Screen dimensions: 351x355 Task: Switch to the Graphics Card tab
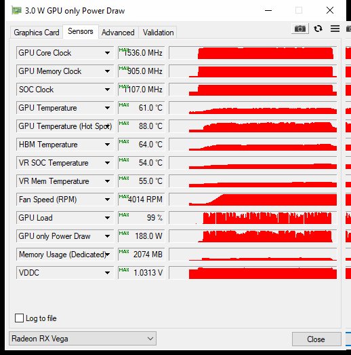coord(37,33)
